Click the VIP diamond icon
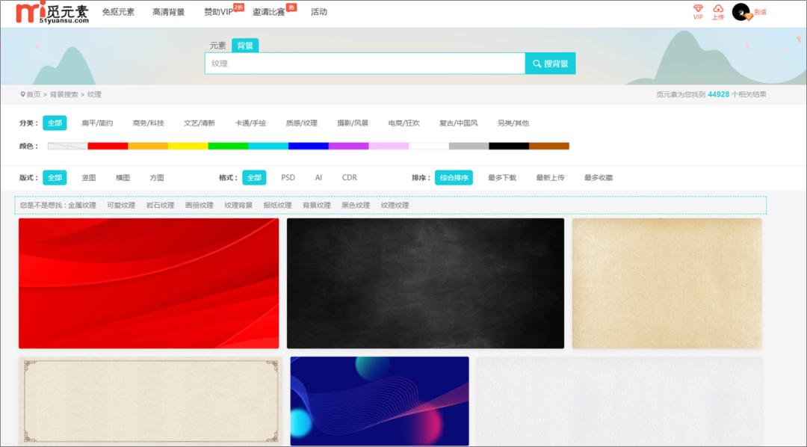The image size is (807, 447). click(x=699, y=7)
